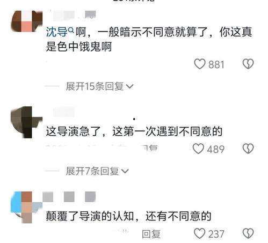Tap broken heart on 237-likes comment
Image resolution: width=268 pixels, height=243 pixels.
tap(248, 233)
